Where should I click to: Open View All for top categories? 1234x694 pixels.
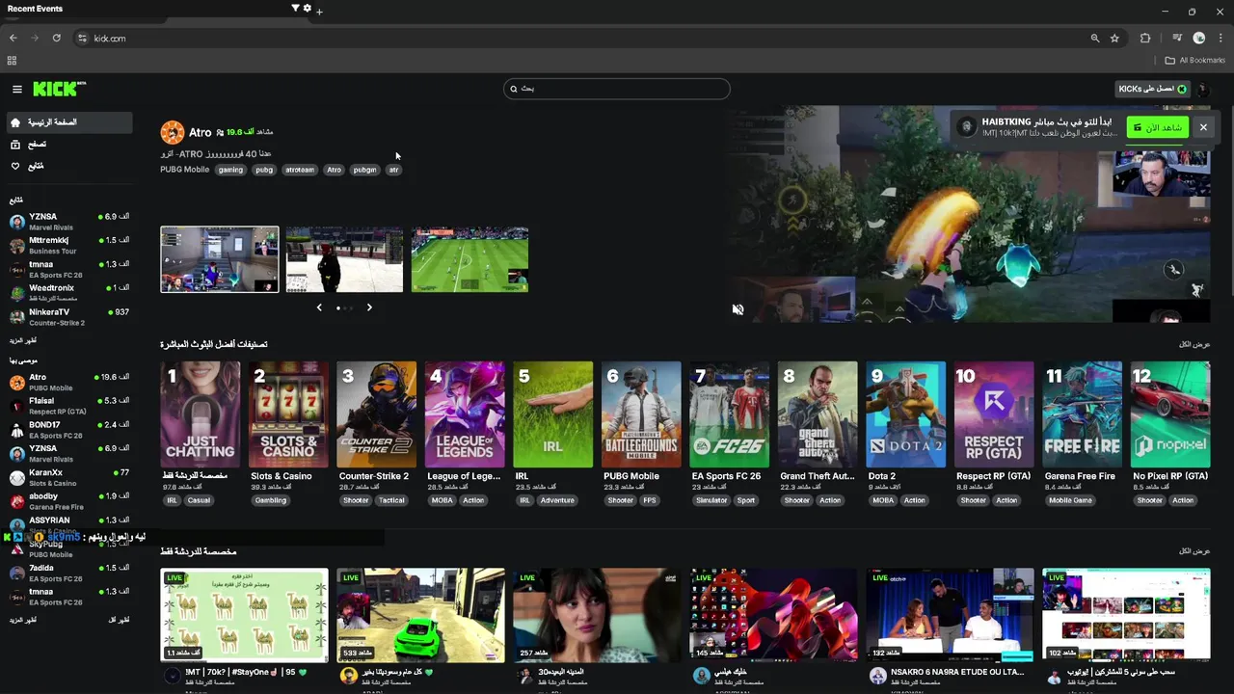[x=1194, y=344]
